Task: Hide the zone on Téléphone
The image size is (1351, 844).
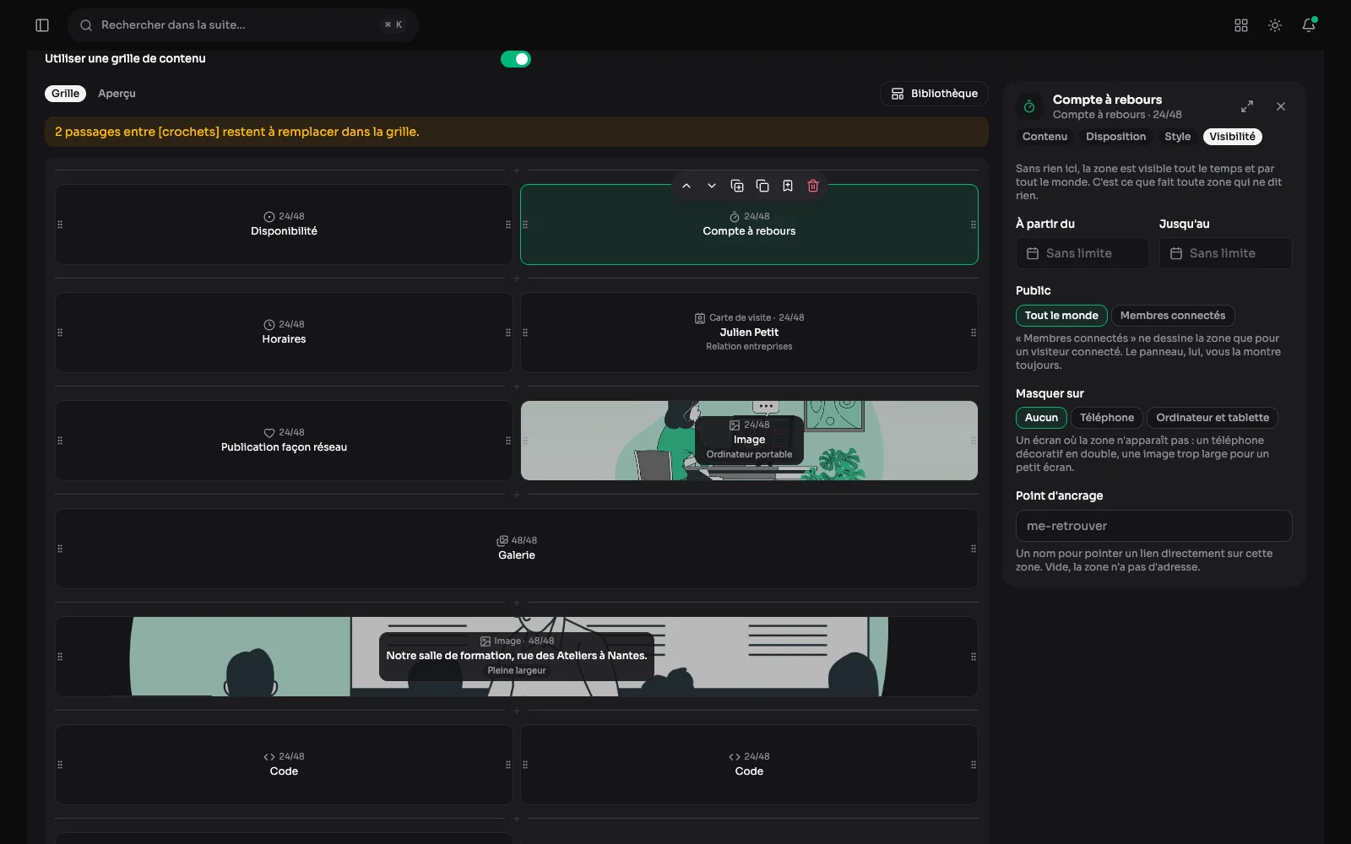Action: tap(1107, 418)
